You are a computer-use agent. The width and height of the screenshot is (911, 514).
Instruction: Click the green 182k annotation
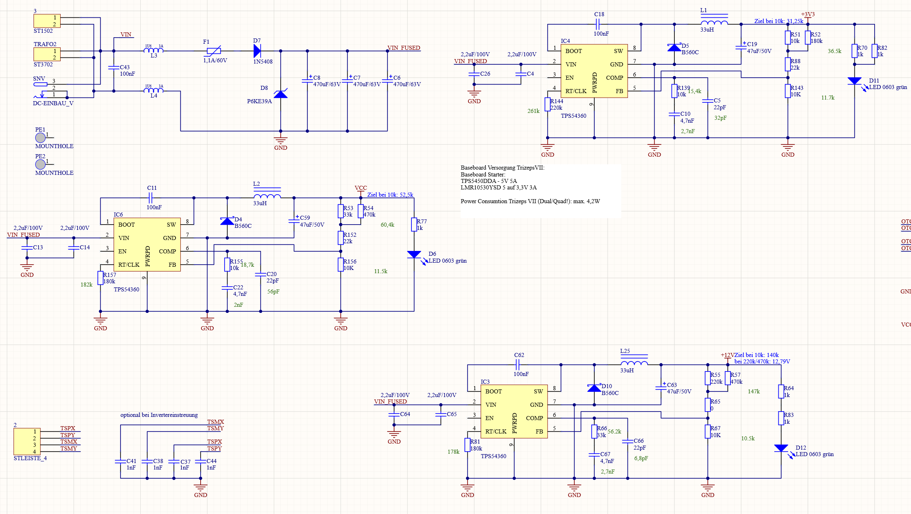[86, 285]
